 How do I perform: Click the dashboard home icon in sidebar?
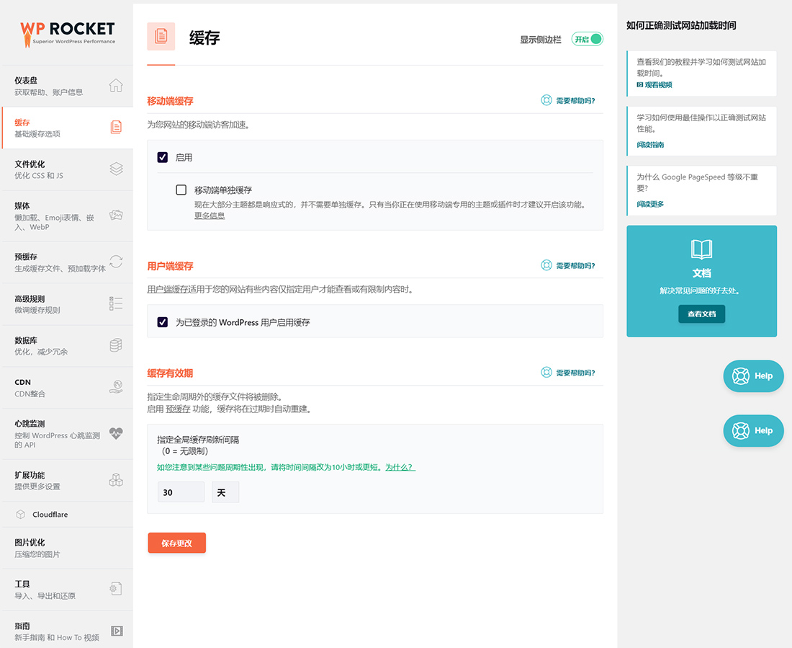tap(116, 86)
